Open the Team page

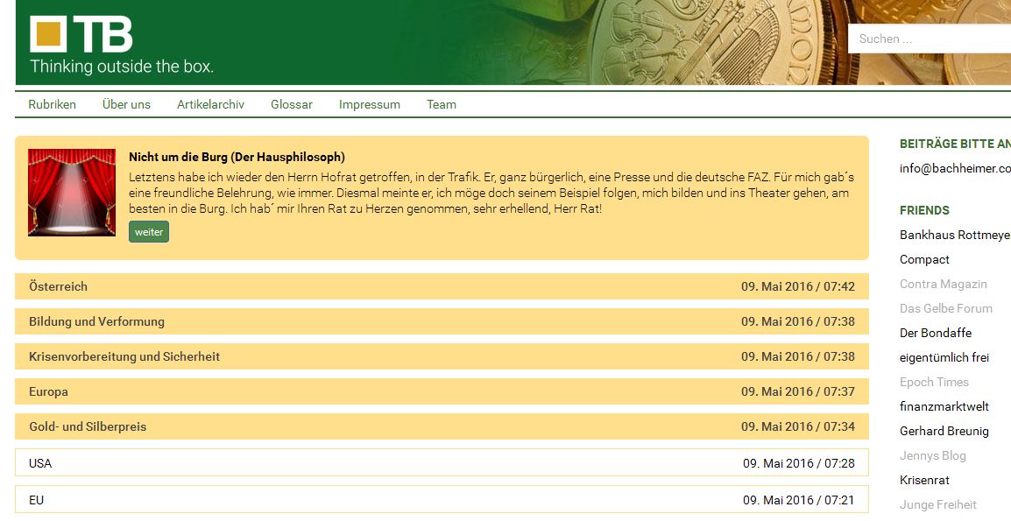(441, 104)
